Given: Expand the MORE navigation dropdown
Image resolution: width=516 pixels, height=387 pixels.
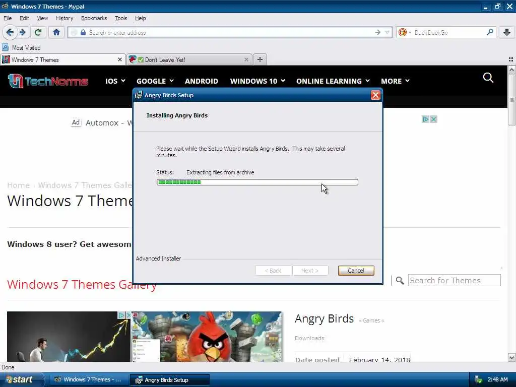Looking at the screenshot, I should 395,81.
